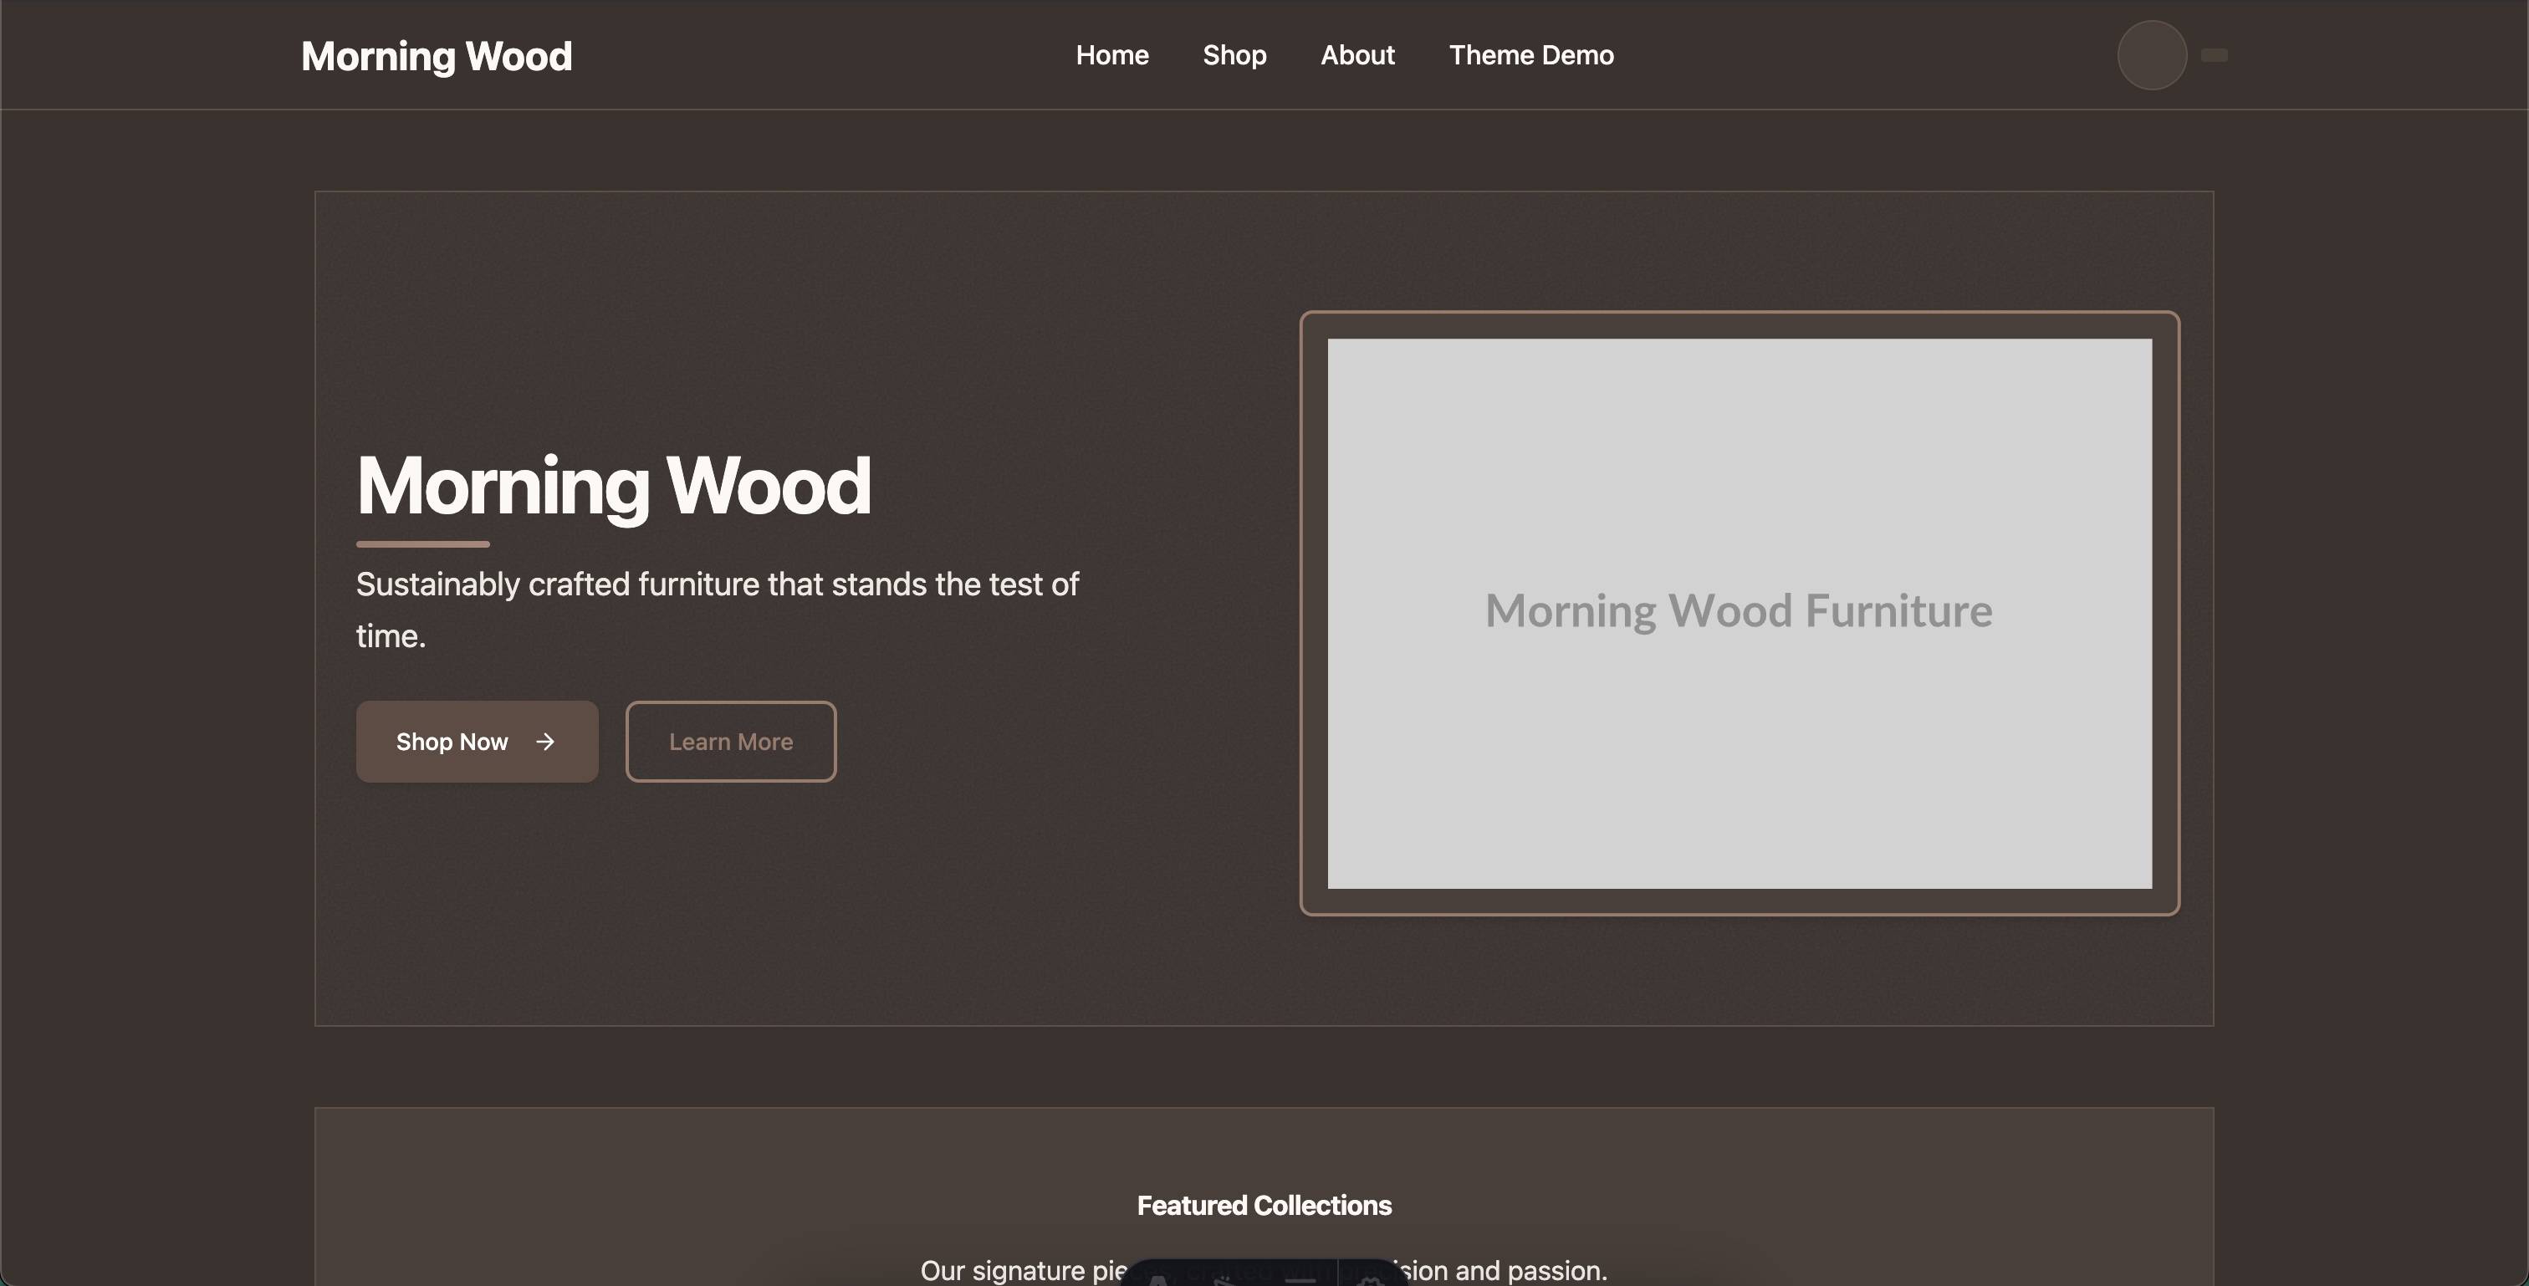Image resolution: width=2529 pixels, height=1286 pixels.
Task: Click the arrow icon inside the Shop Now button
Action: [546, 743]
